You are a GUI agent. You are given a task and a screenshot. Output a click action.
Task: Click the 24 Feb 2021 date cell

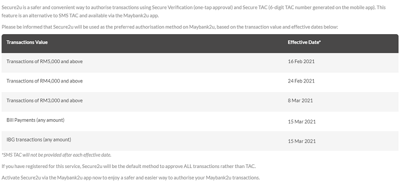(301, 81)
